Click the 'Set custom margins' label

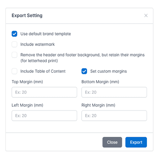pos(108,71)
